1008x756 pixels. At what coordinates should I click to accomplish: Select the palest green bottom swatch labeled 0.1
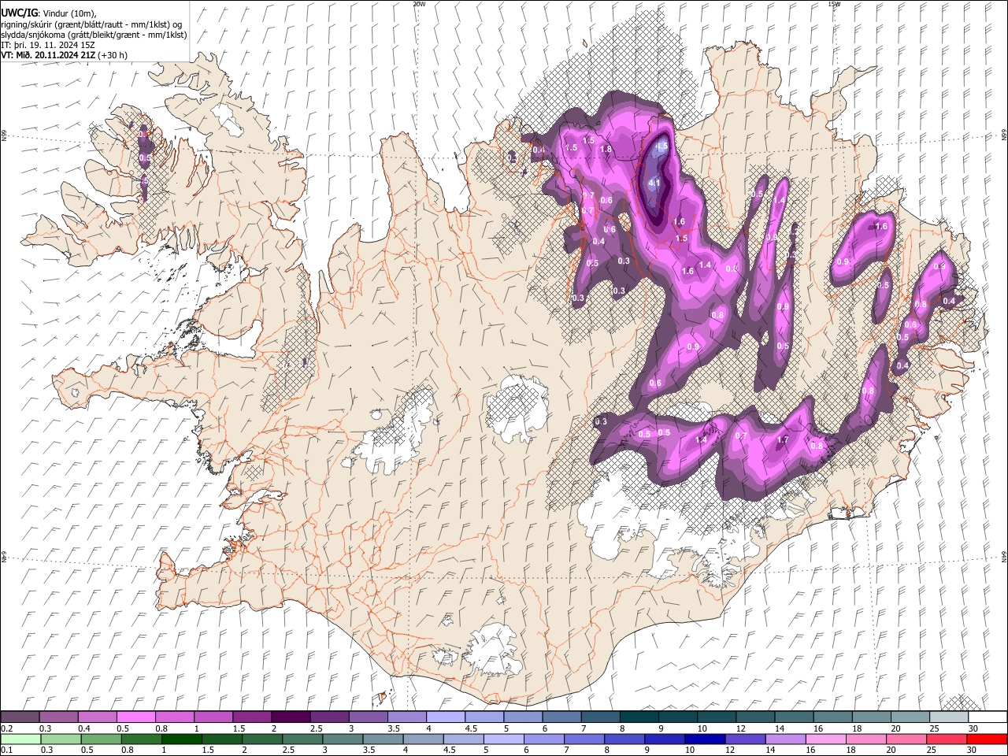pos(20,739)
